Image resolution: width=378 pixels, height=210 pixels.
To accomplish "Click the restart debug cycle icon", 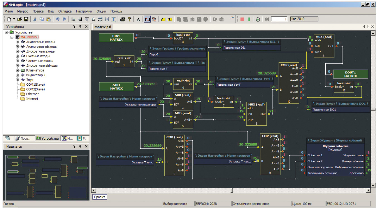I will click(x=258, y=19).
